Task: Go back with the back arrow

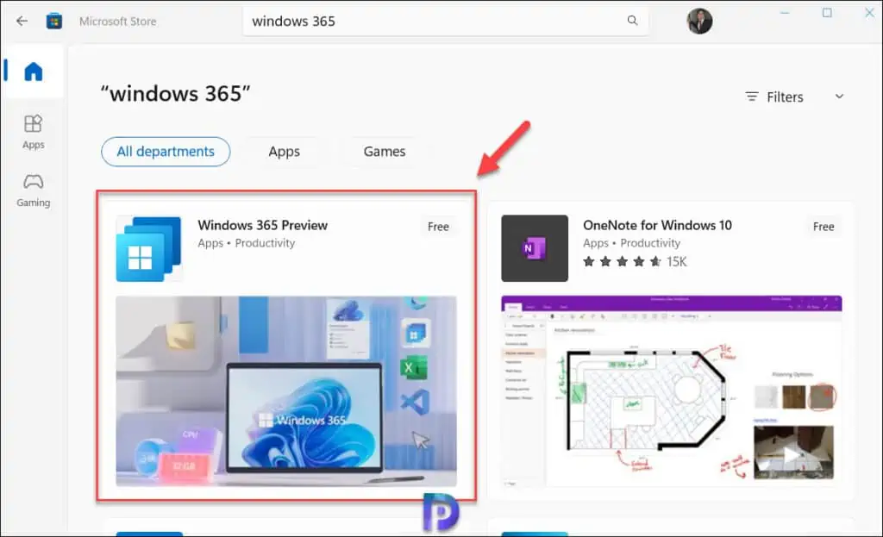Action: pos(22,22)
